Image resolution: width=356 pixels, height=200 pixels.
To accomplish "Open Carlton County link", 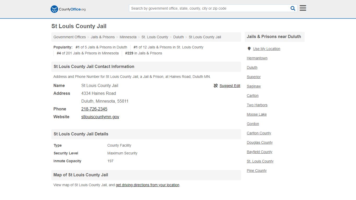I will click(x=259, y=133).
